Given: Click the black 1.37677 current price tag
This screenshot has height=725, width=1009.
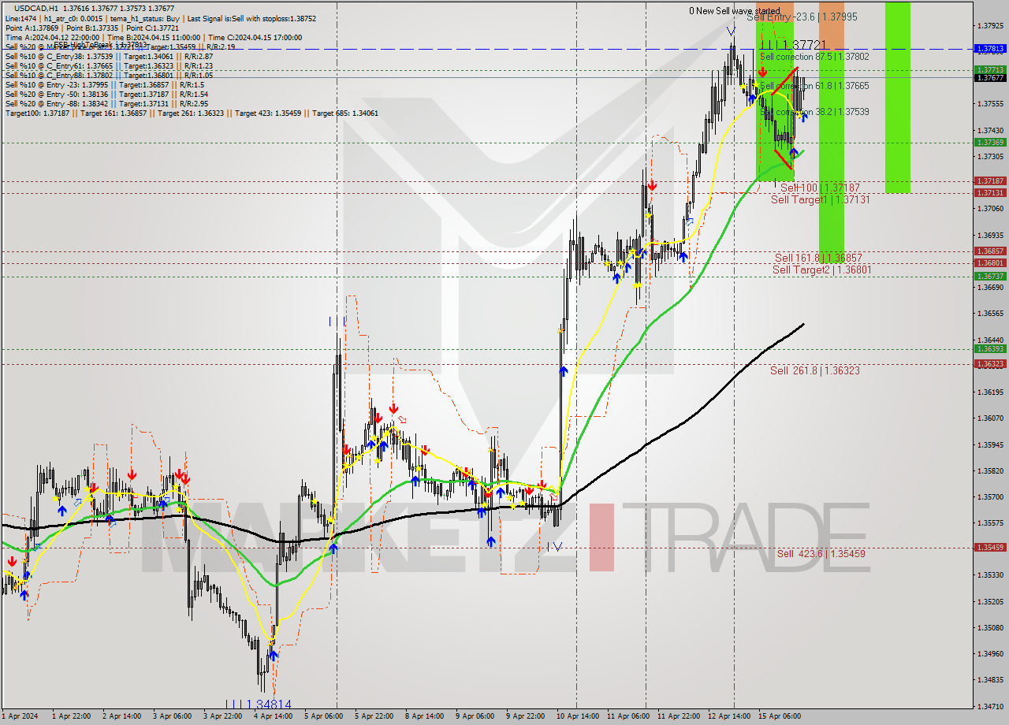Looking at the screenshot, I should click(991, 77).
